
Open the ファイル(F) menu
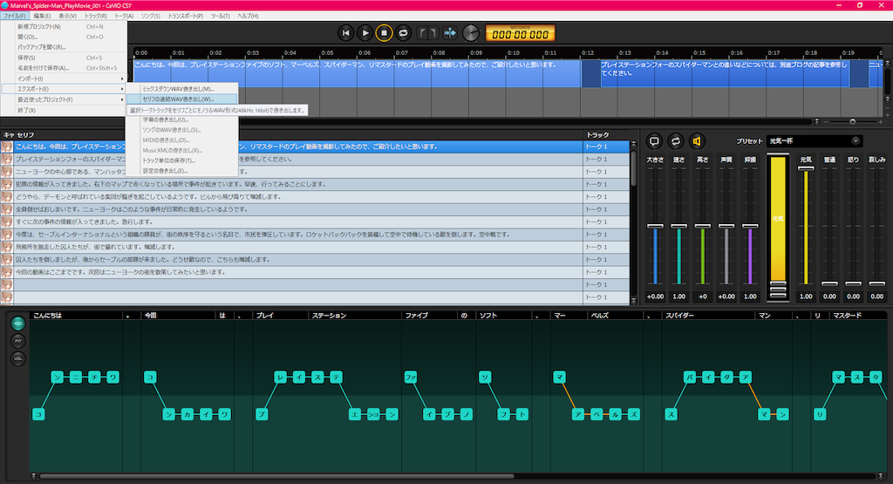pyautogui.click(x=14, y=16)
